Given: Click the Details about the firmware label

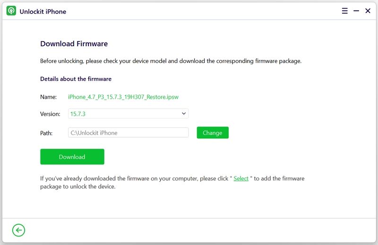Looking at the screenshot, I should [76, 79].
